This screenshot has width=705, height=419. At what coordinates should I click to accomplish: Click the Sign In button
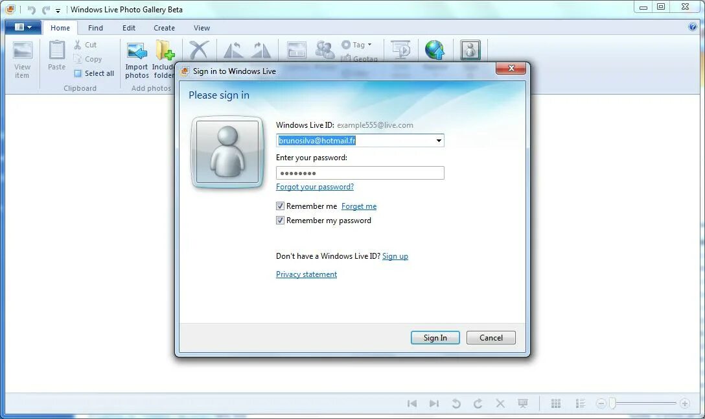435,337
